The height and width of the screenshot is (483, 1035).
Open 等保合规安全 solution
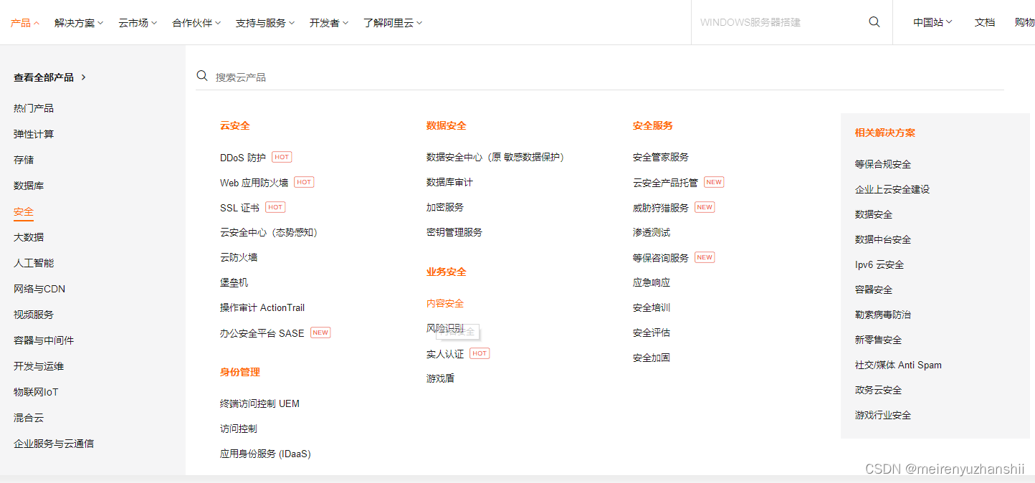pos(883,165)
